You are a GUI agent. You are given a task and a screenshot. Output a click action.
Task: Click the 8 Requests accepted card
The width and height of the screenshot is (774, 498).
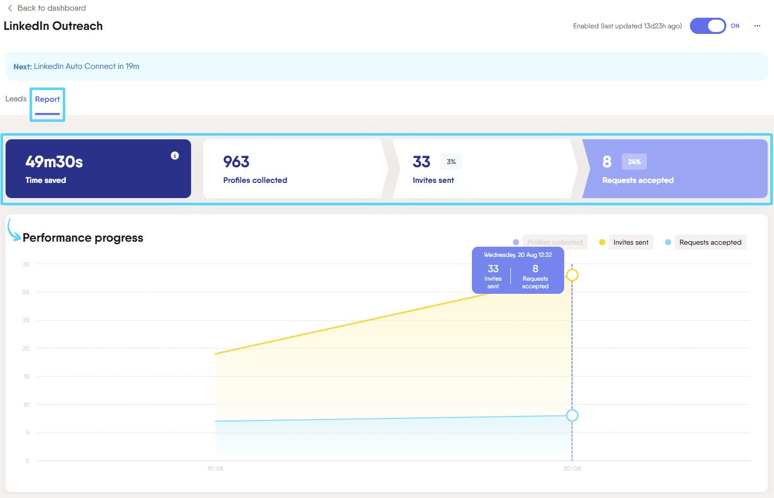(x=675, y=169)
